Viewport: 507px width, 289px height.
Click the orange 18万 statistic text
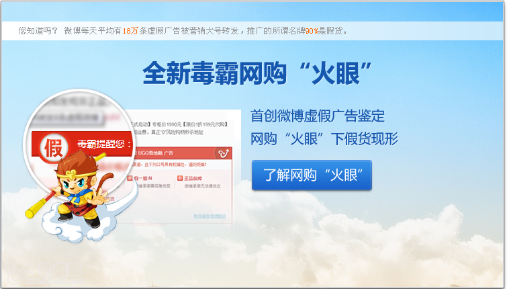(130, 31)
